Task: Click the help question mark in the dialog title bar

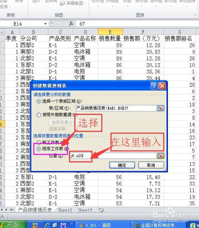Action: pos(154,86)
